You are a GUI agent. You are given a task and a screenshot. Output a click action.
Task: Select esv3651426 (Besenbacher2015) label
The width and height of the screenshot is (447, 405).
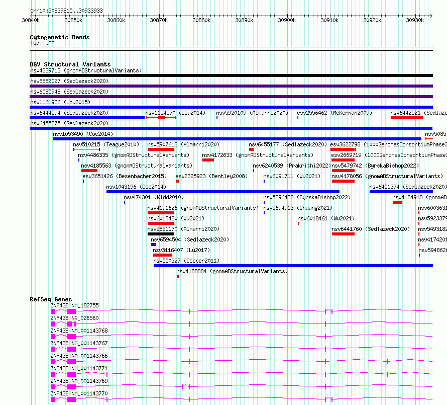point(125,176)
